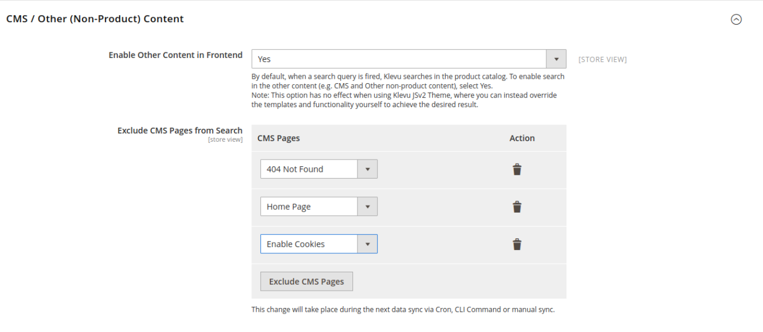Click the Exclude CMS Pages from Search label

[x=180, y=131]
